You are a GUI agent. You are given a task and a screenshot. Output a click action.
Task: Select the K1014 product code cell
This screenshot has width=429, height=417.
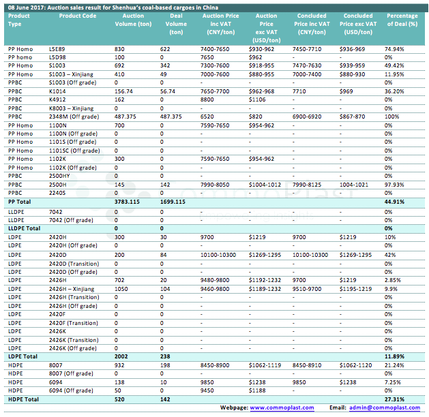coord(57,91)
